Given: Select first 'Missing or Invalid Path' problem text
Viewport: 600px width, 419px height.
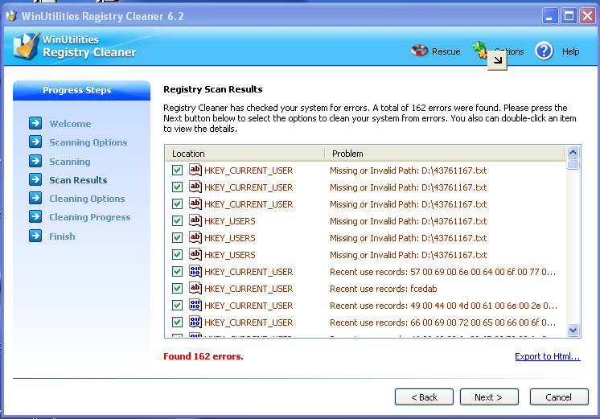Looking at the screenshot, I should click(x=409, y=170).
